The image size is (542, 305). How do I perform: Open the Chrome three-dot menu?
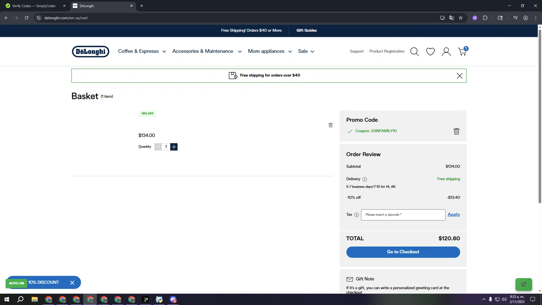coord(536,18)
